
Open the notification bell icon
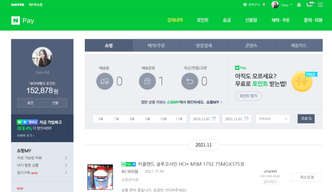[x=299, y=5]
